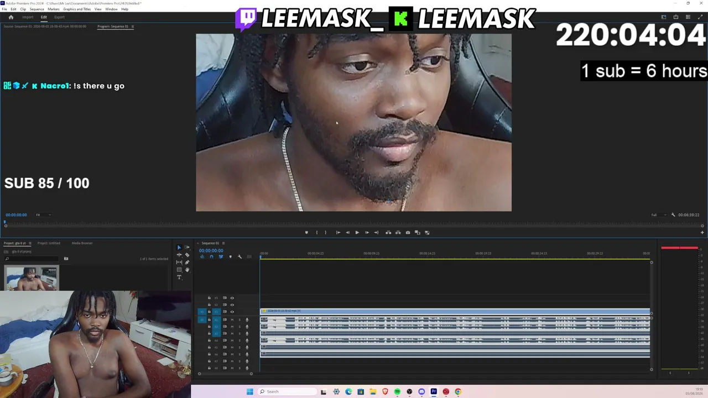Step forward one frame
Image resolution: width=708 pixels, height=398 pixels.
tap(367, 232)
